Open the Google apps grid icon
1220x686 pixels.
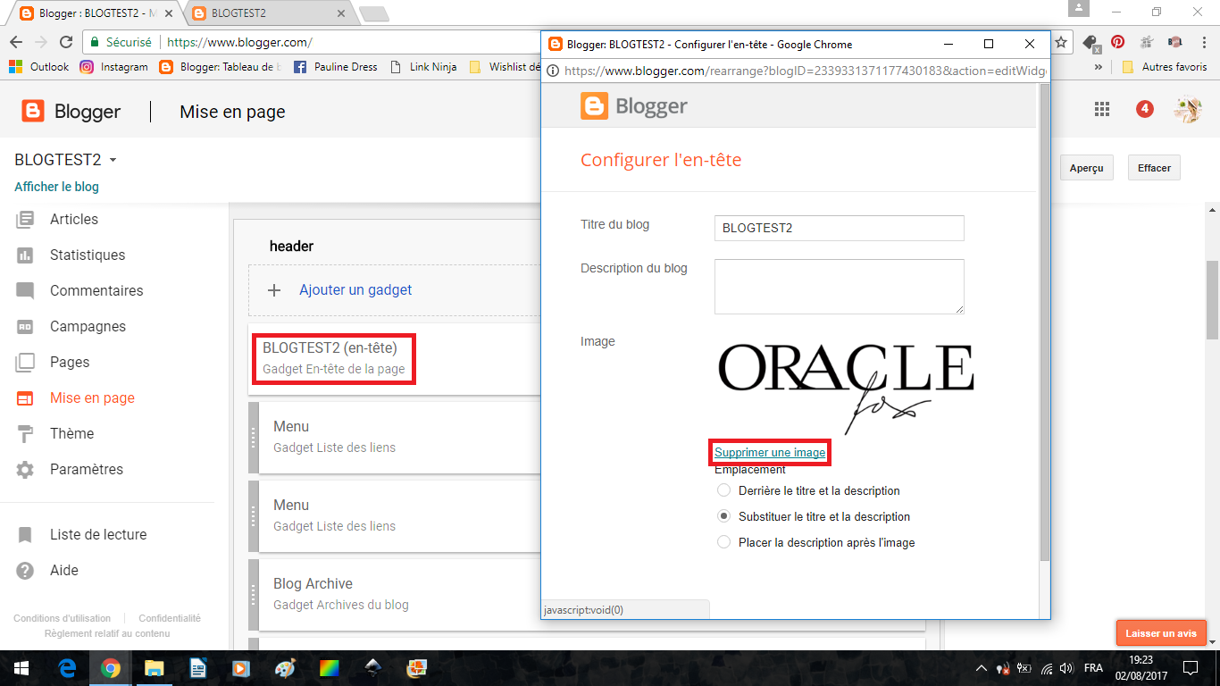pos(1102,109)
